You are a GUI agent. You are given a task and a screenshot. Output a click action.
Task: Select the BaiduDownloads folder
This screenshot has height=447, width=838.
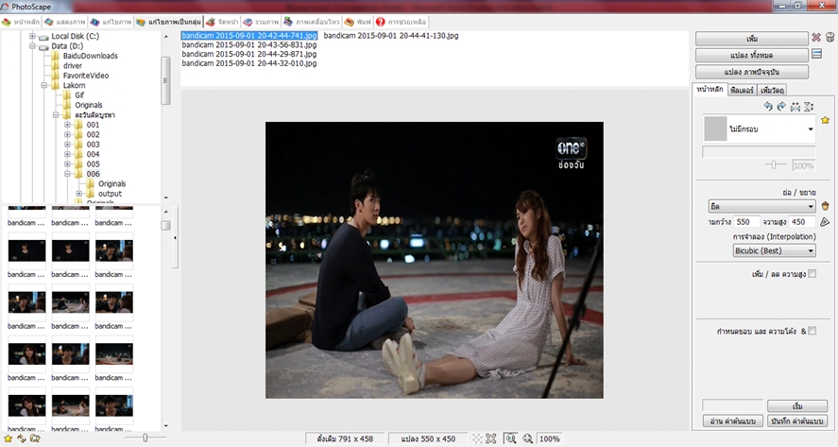[x=91, y=56]
